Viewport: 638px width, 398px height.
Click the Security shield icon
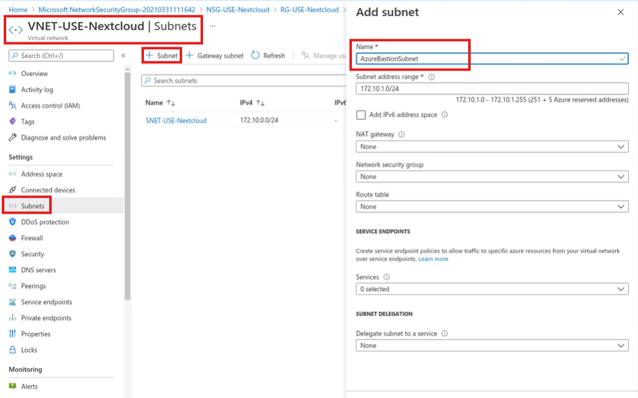coord(13,254)
